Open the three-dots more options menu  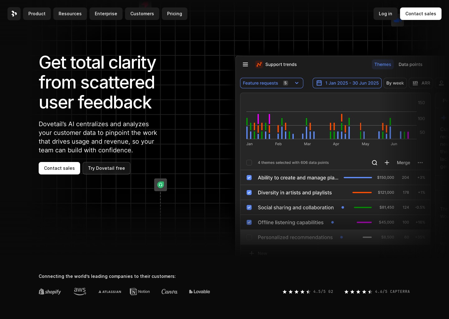tap(420, 163)
